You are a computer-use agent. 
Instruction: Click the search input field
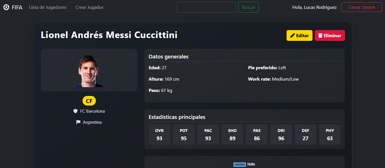coord(206,7)
